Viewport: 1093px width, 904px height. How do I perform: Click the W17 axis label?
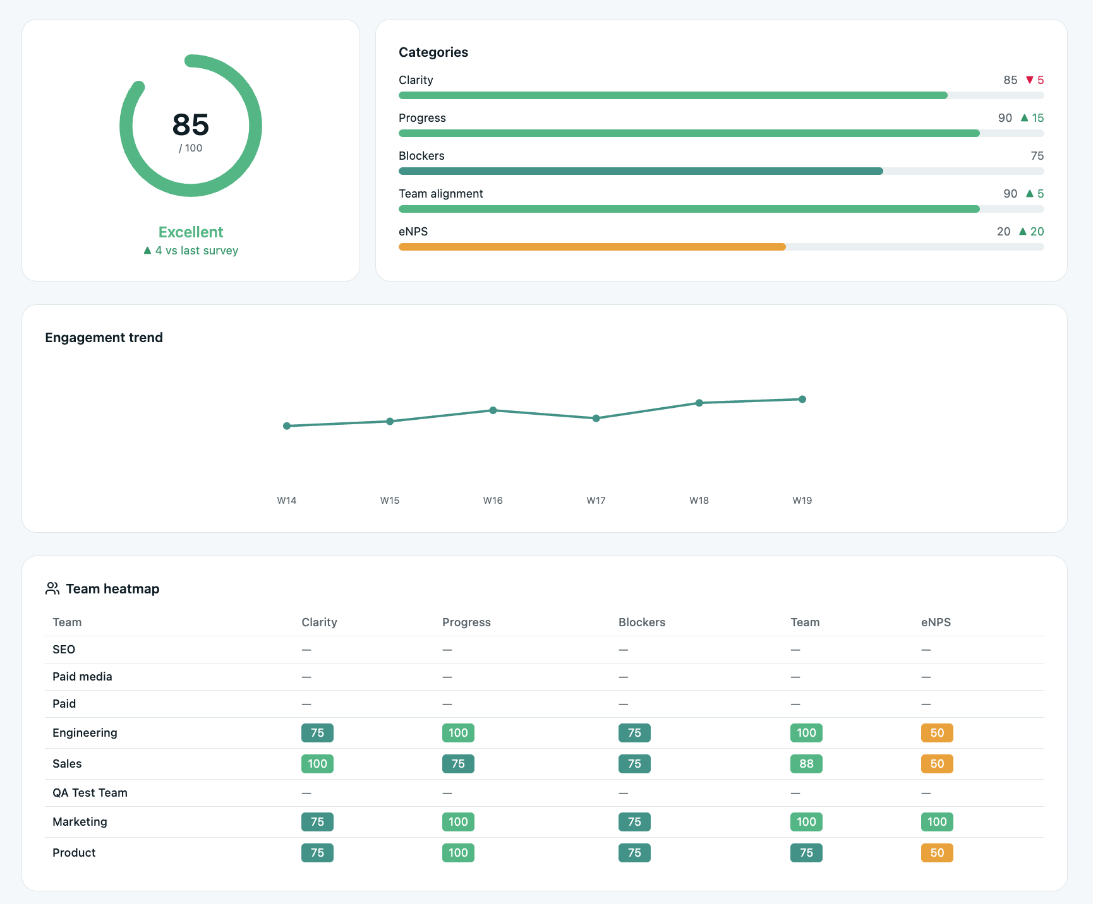click(x=596, y=501)
